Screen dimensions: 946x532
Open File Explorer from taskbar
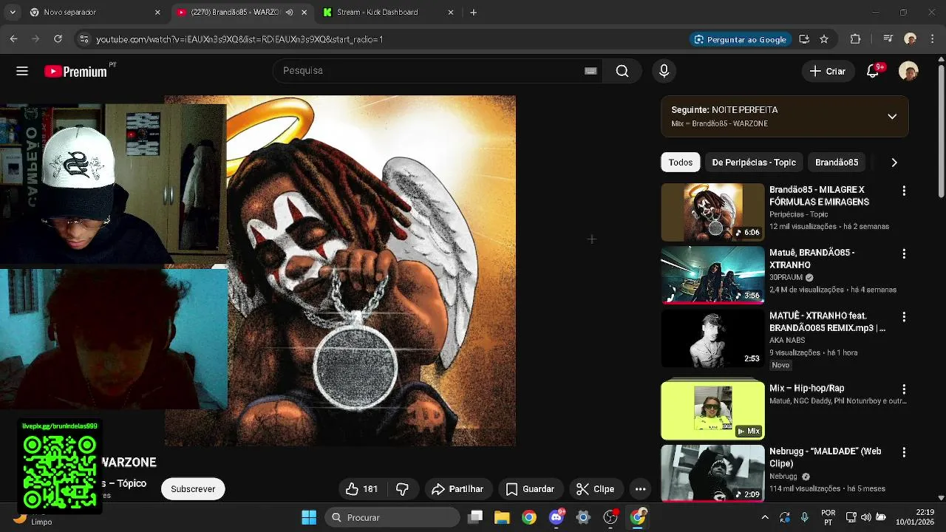[x=502, y=517]
